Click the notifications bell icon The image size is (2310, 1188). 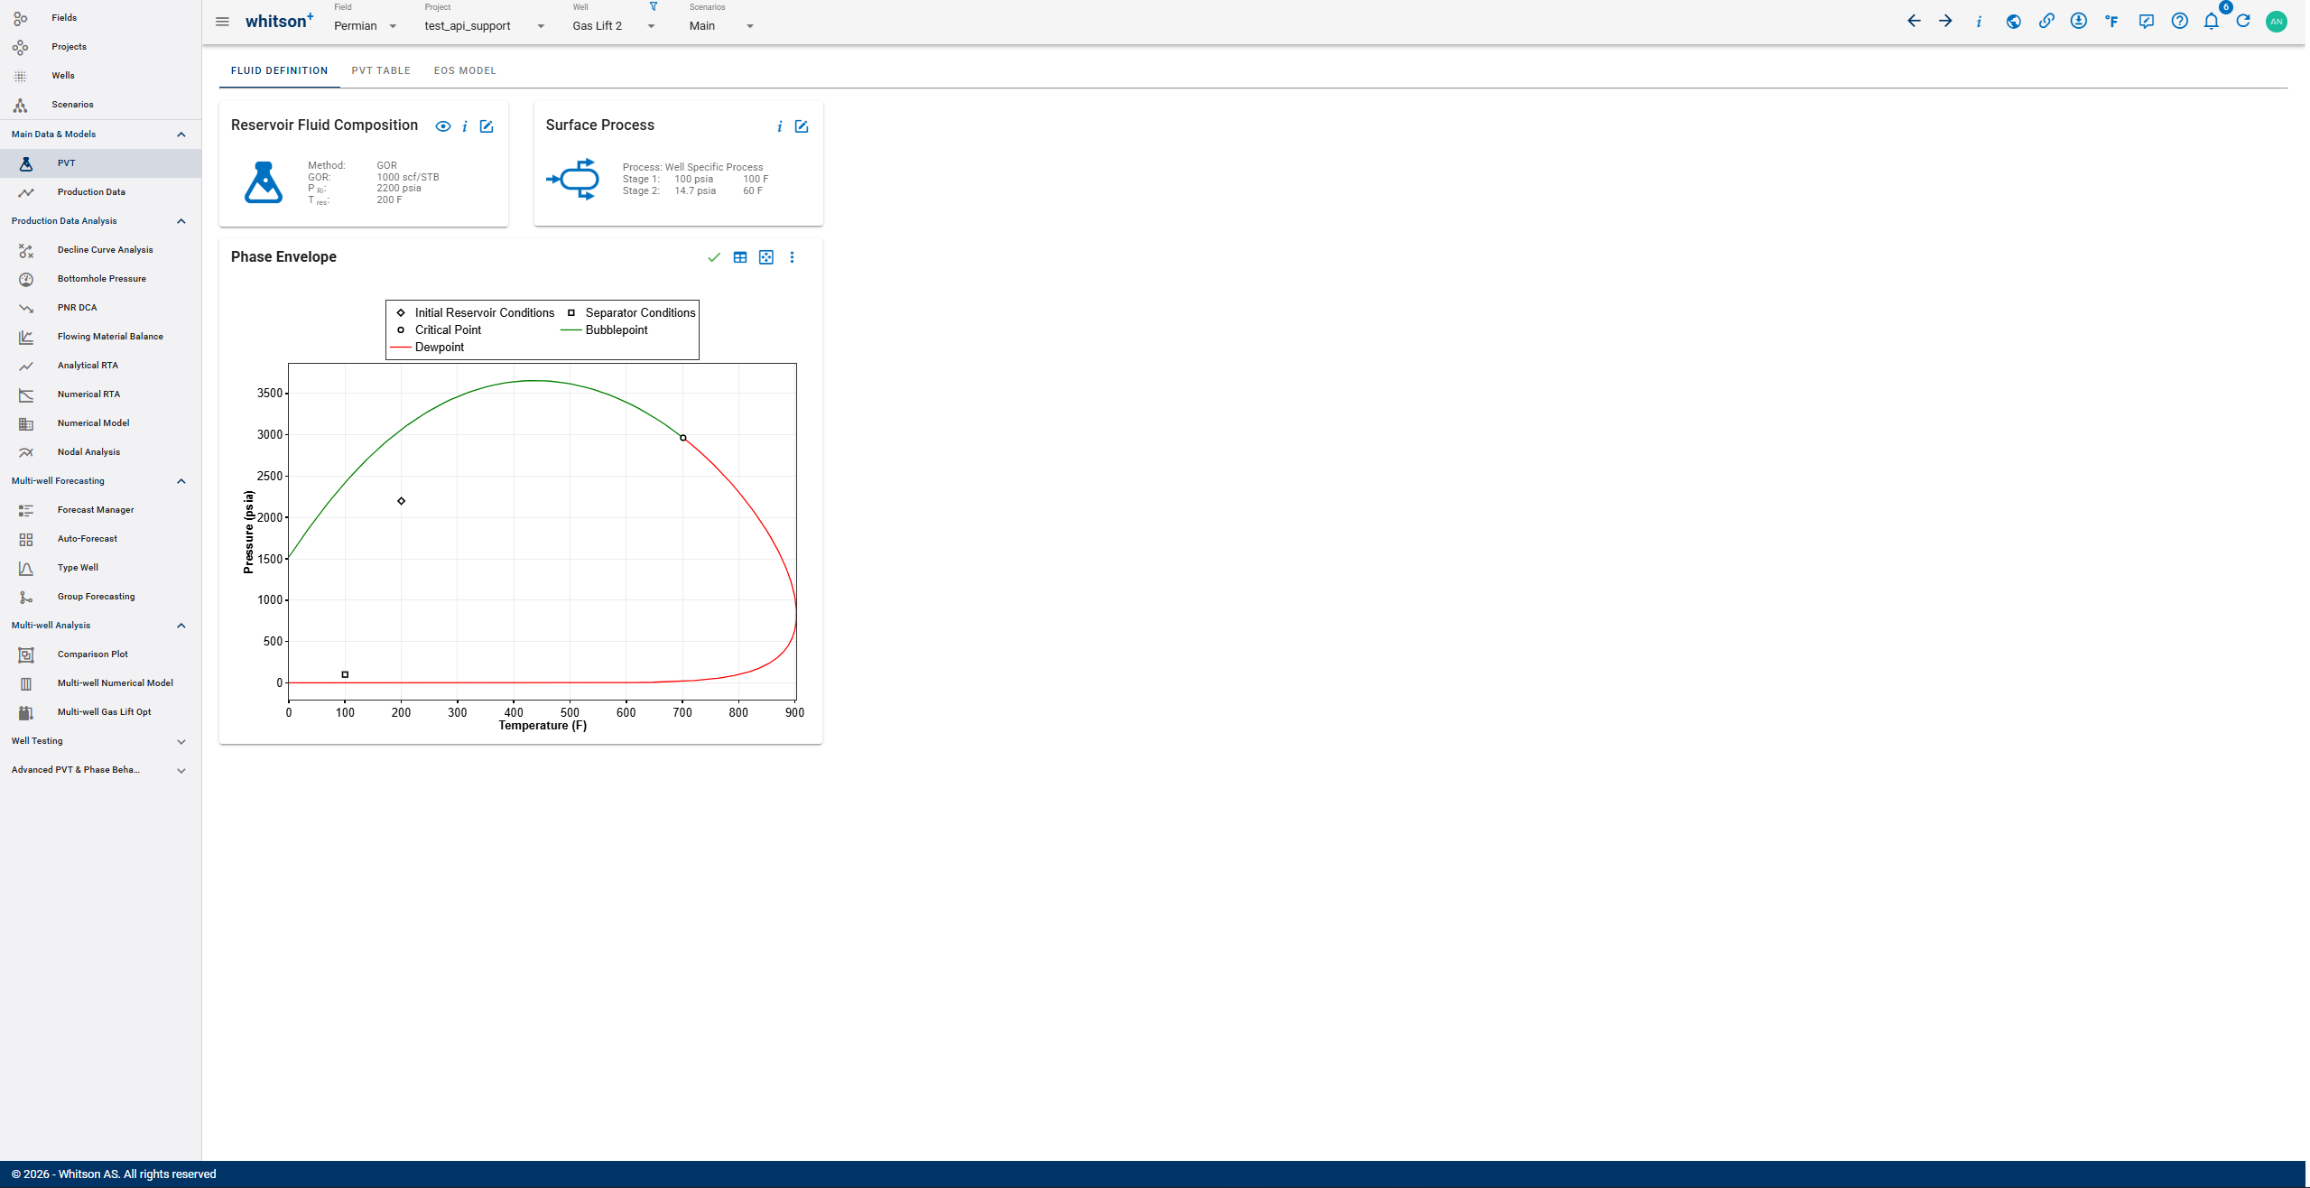[2211, 22]
